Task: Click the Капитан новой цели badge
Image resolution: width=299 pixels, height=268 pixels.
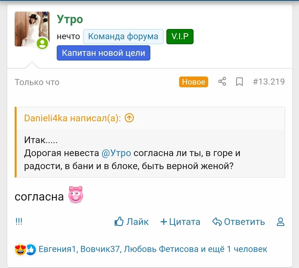Action: click(x=104, y=53)
